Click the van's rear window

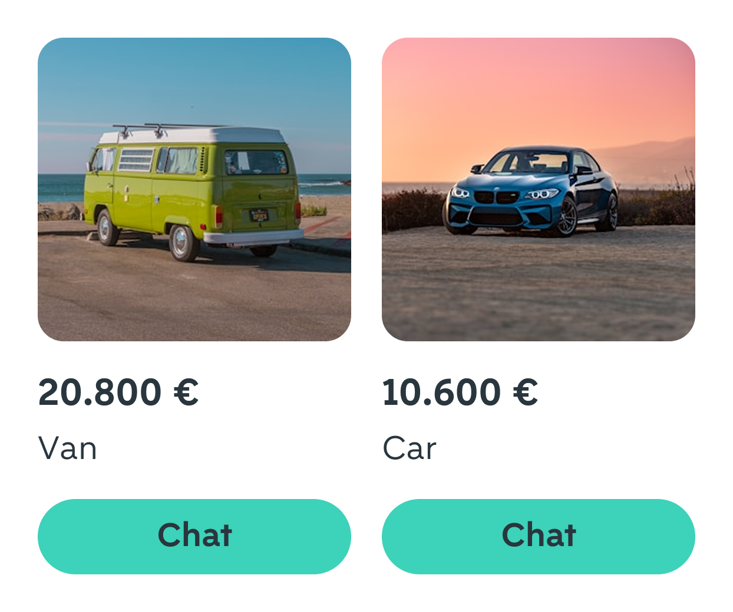tap(256, 162)
